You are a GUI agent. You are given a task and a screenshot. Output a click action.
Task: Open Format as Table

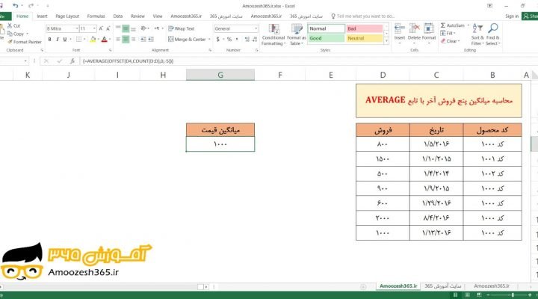pyautogui.click(x=297, y=34)
